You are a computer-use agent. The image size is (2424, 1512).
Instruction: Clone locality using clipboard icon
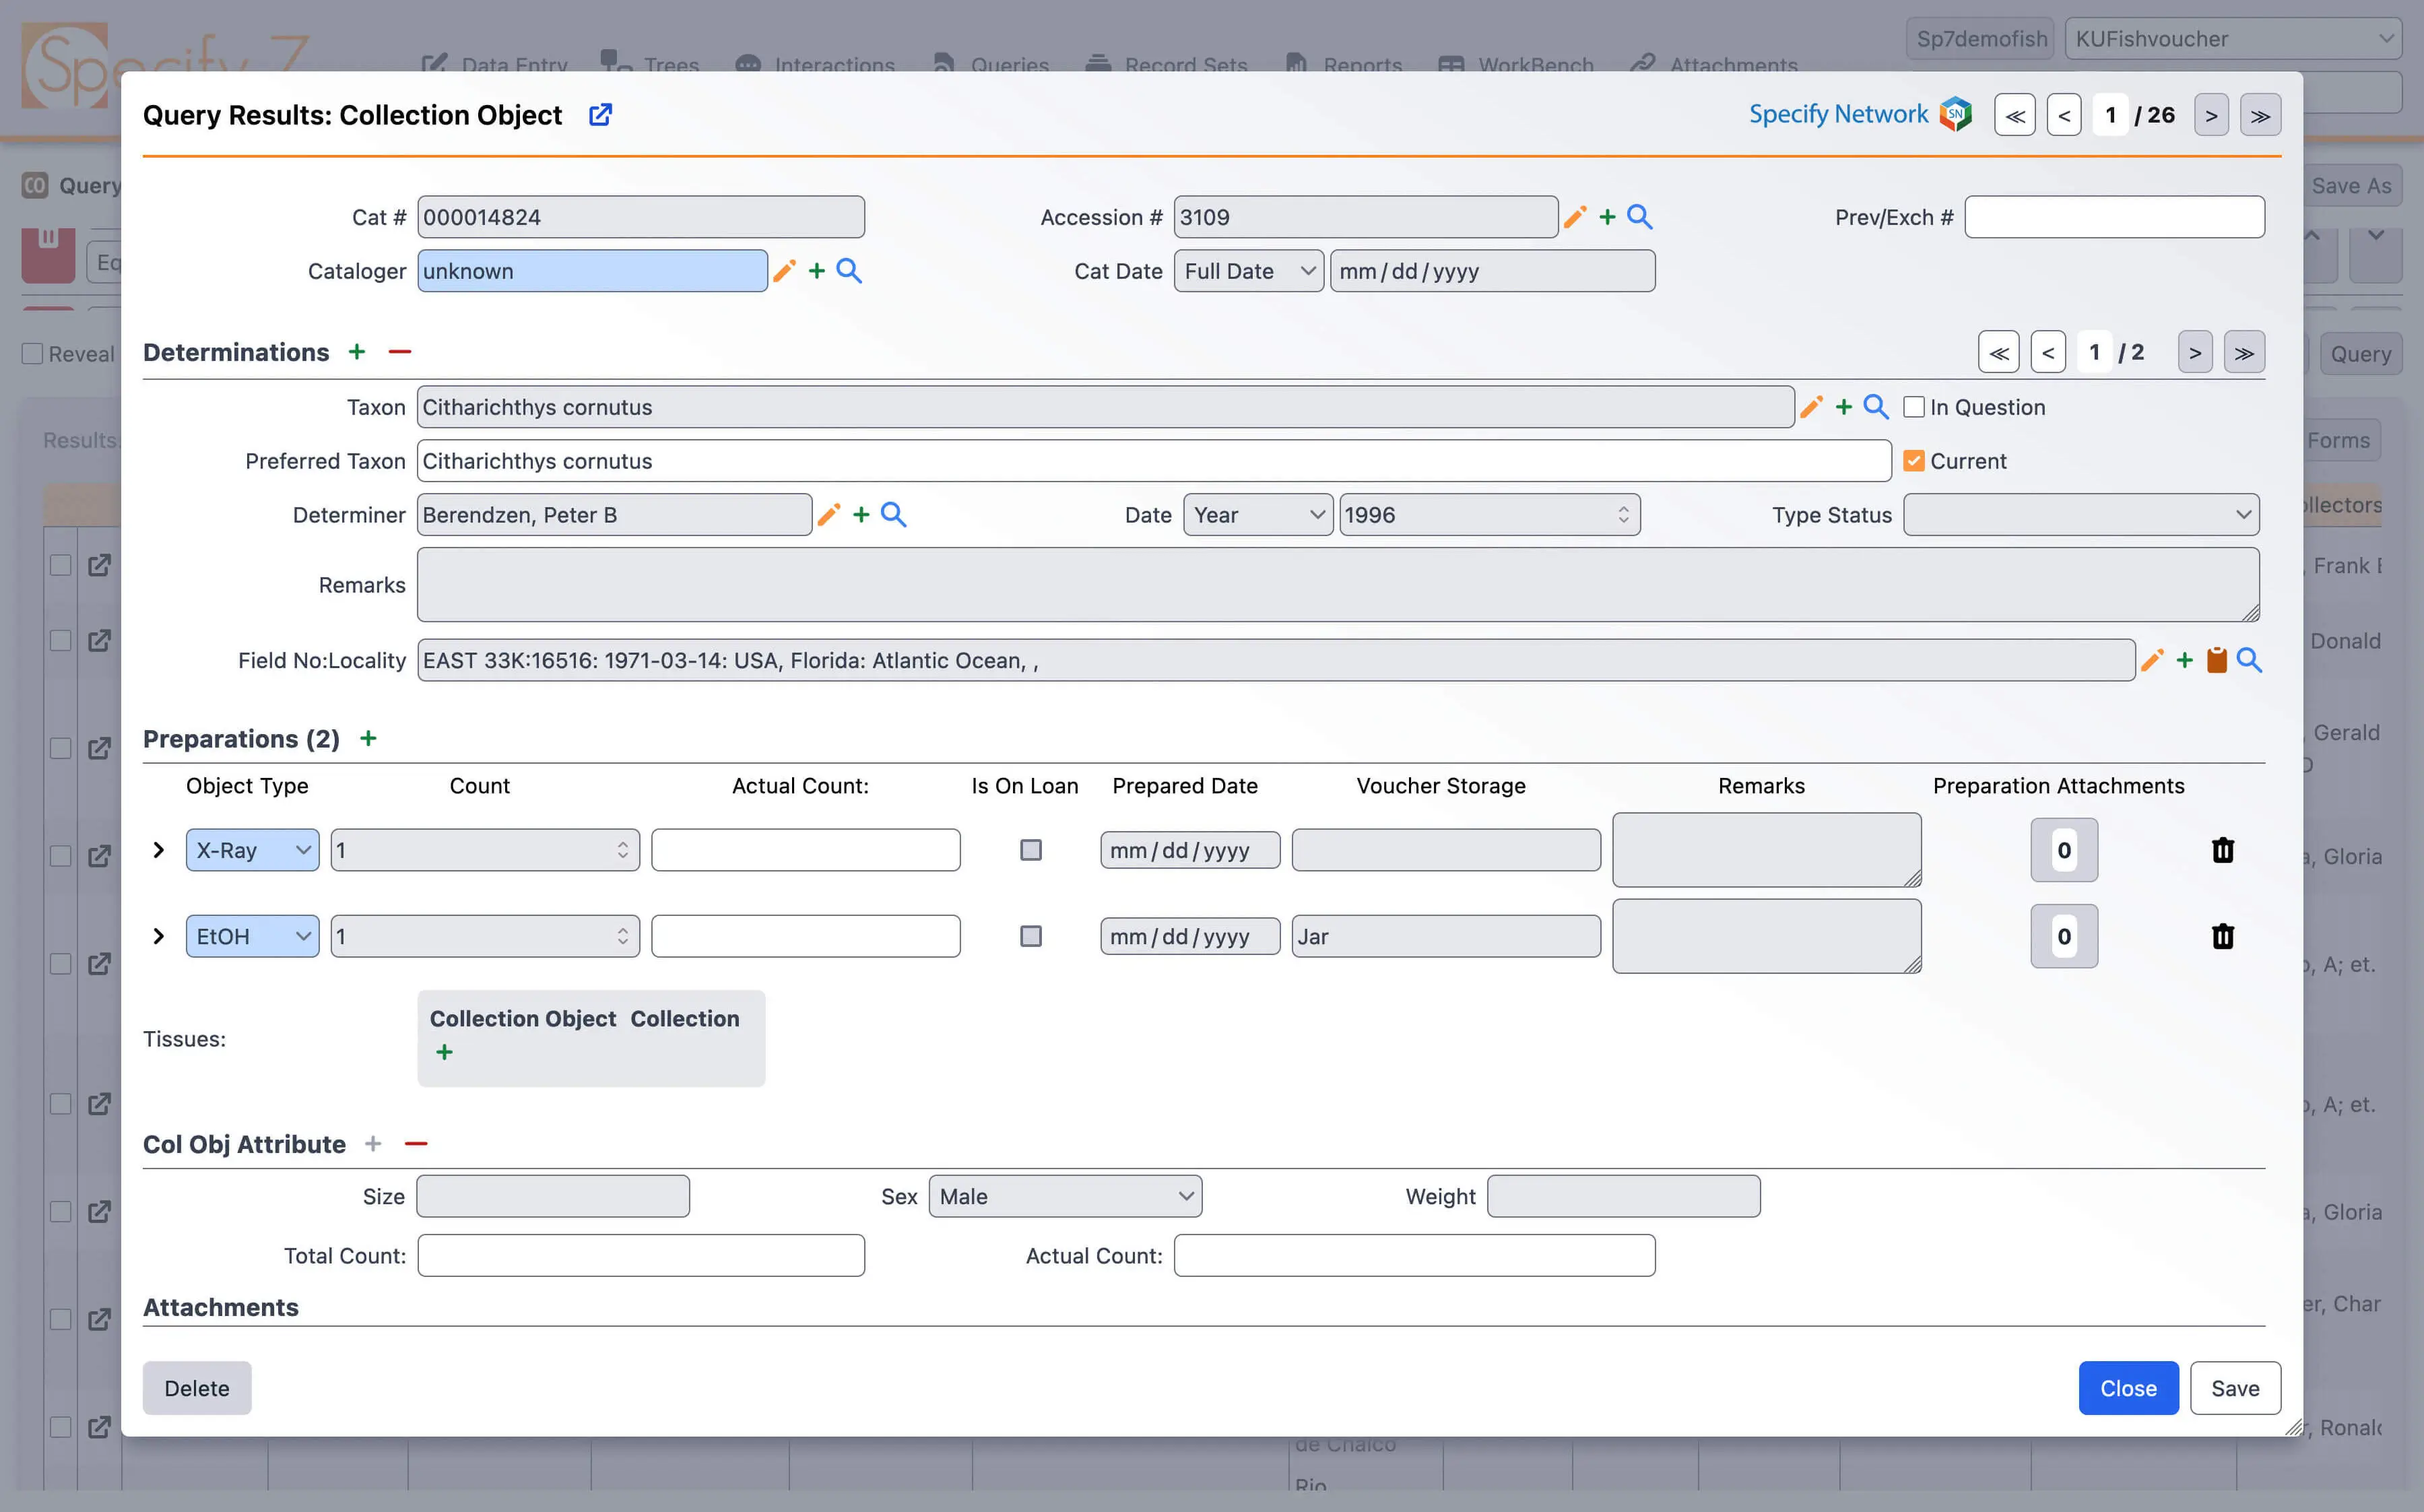point(2217,660)
